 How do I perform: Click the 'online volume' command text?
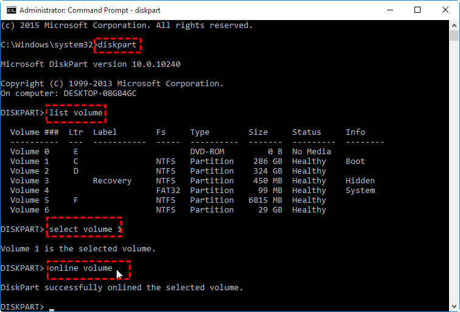point(81,268)
